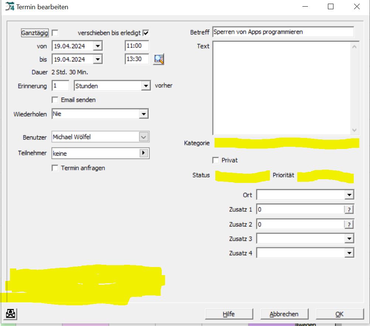Open the Wiederholen dropdown

pyautogui.click(x=144, y=114)
